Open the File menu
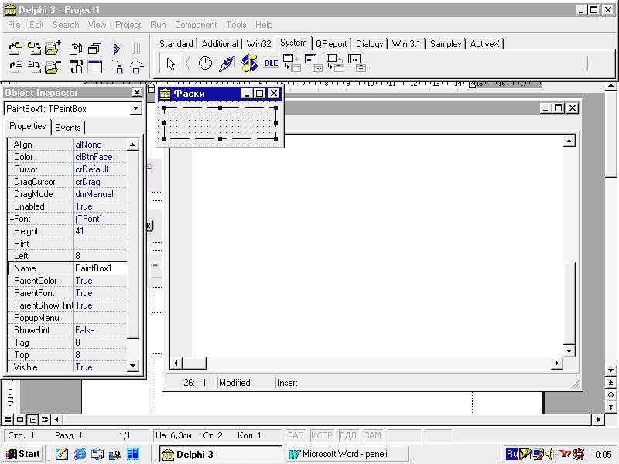The height and width of the screenshot is (464, 619). pos(14,25)
